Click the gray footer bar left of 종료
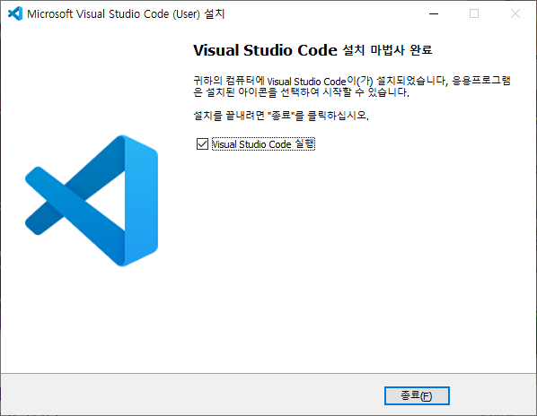 tap(192, 394)
